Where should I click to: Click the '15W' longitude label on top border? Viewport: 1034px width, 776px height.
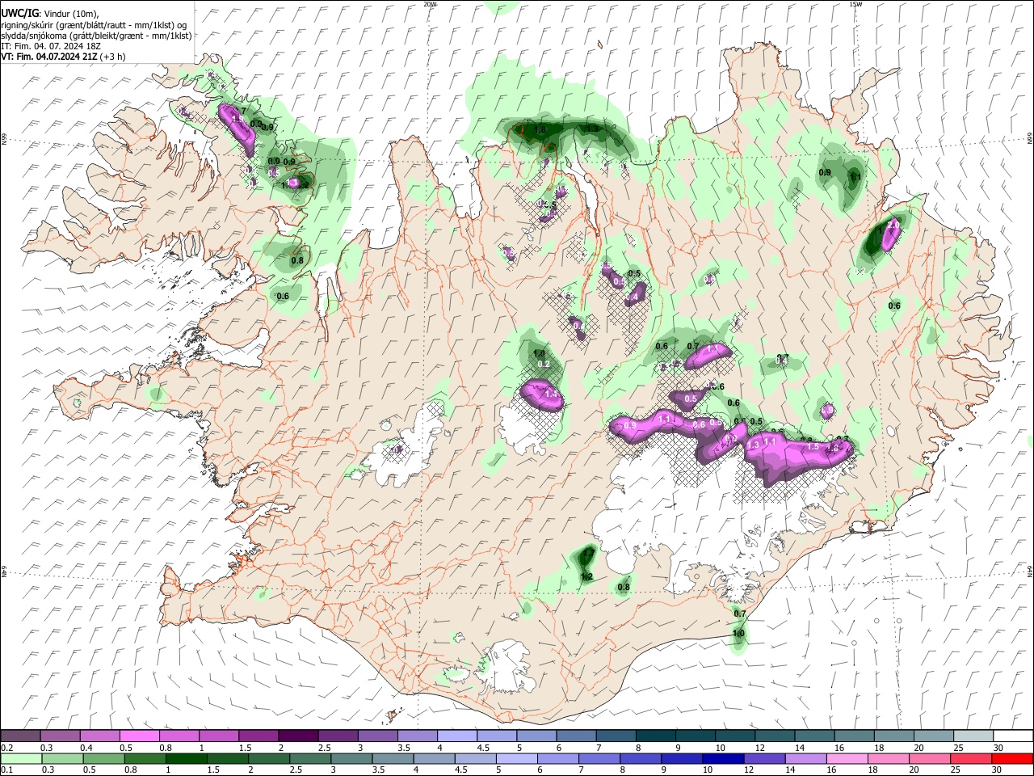[855, 4]
